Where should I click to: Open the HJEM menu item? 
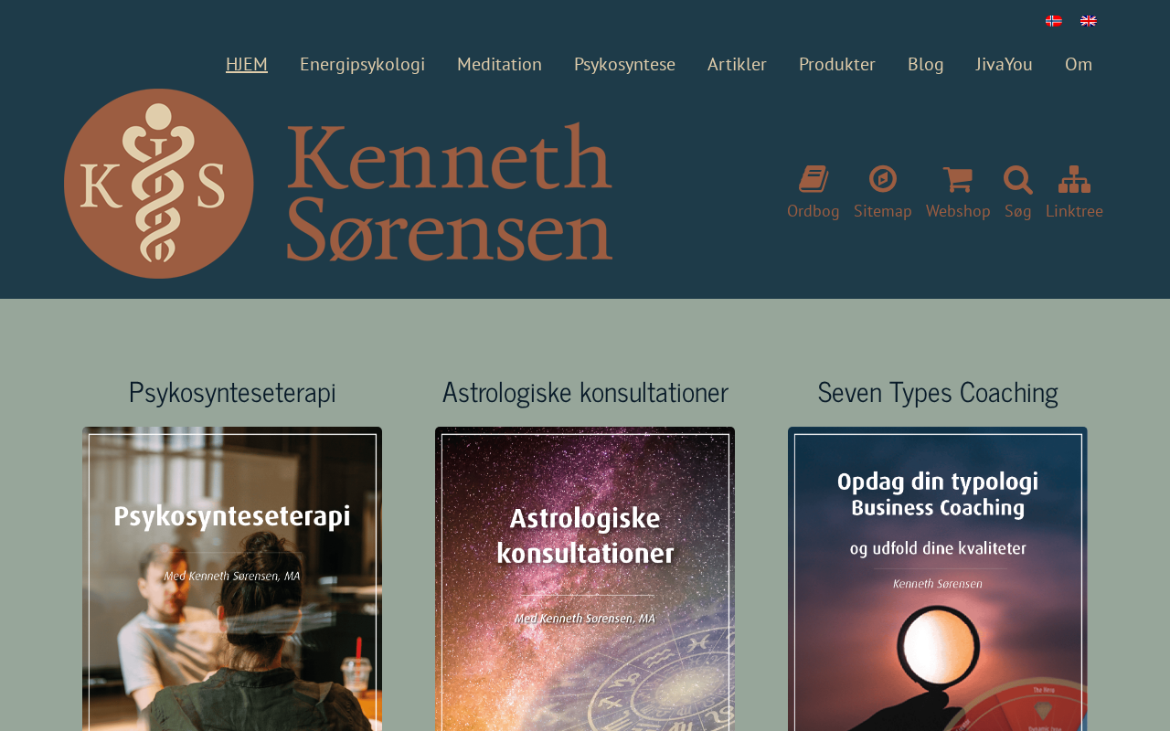click(247, 64)
